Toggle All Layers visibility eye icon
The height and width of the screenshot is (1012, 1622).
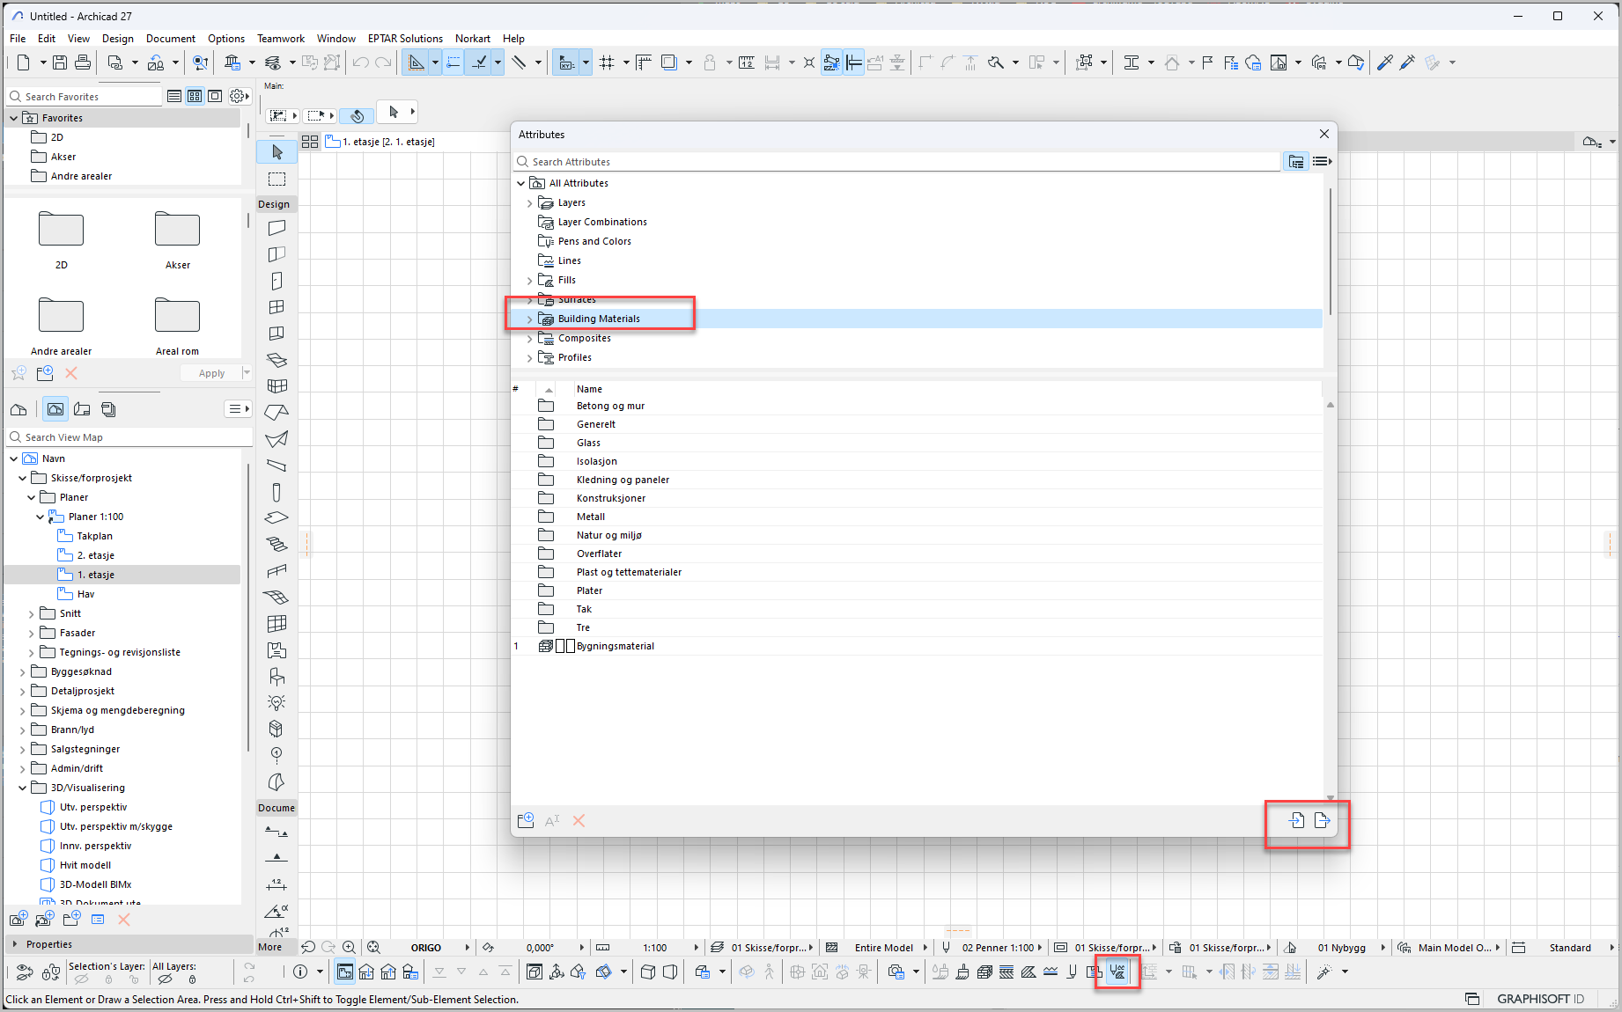165,979
